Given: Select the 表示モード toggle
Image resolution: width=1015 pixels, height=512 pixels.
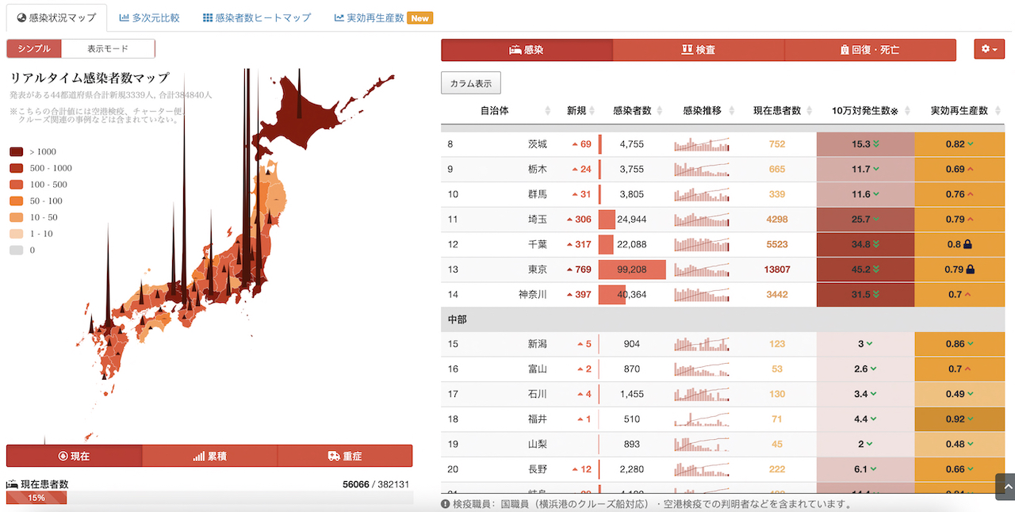Looking at the screenshot, I should coord(108,48).
